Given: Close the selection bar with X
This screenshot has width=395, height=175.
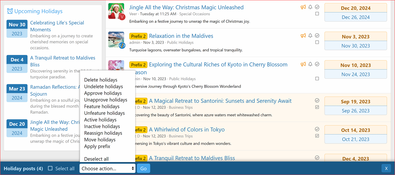Looking at the screenshot, I should pos(386,168).
